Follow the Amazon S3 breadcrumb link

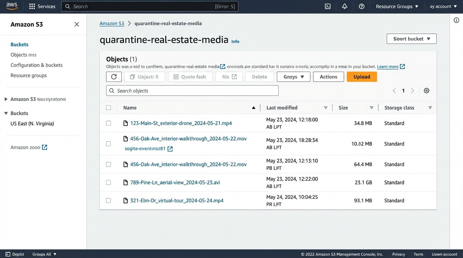click(x=112, y=23)
